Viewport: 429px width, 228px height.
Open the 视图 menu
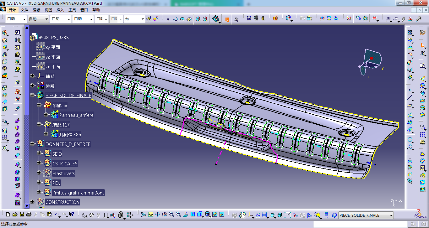tap(48, 10)
